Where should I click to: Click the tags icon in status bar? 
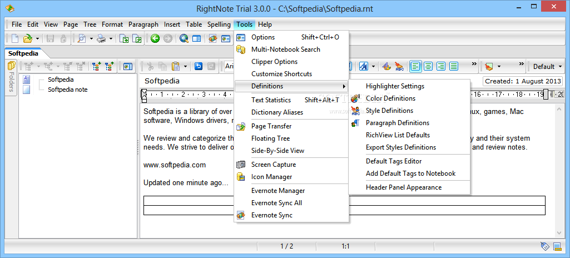[544, 246]
